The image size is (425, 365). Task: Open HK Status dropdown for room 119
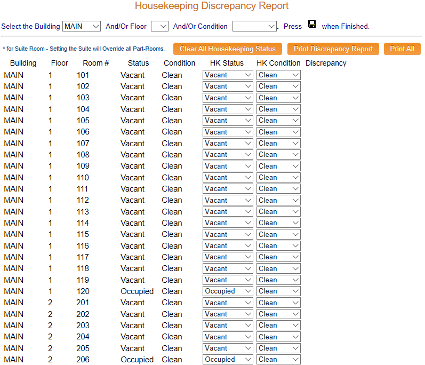228,280
